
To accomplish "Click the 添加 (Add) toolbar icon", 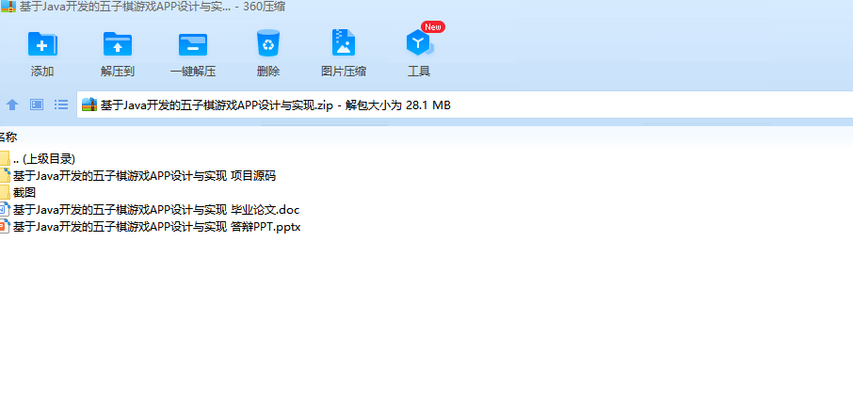I will coord(42,44).
